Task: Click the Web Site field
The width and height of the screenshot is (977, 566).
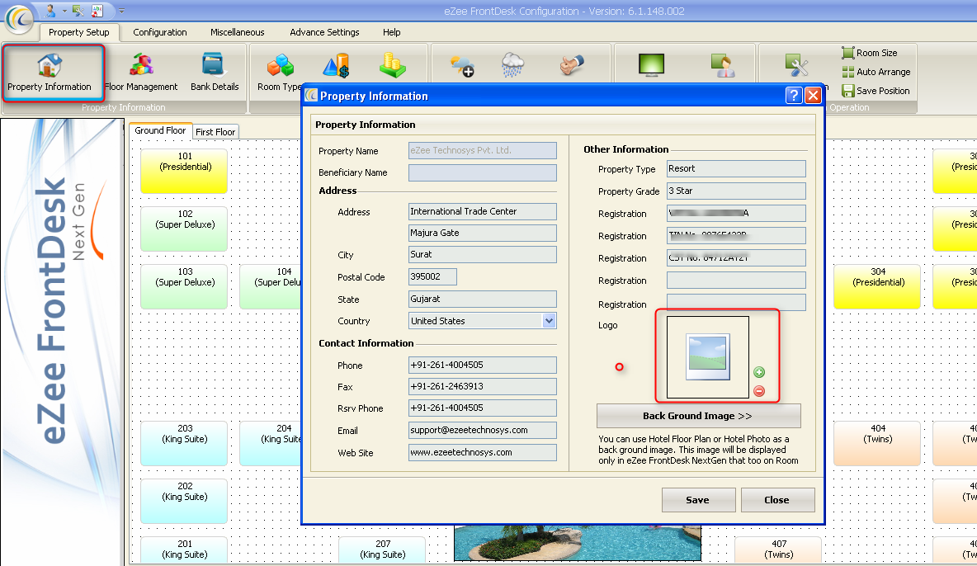Action: [482, 452]
